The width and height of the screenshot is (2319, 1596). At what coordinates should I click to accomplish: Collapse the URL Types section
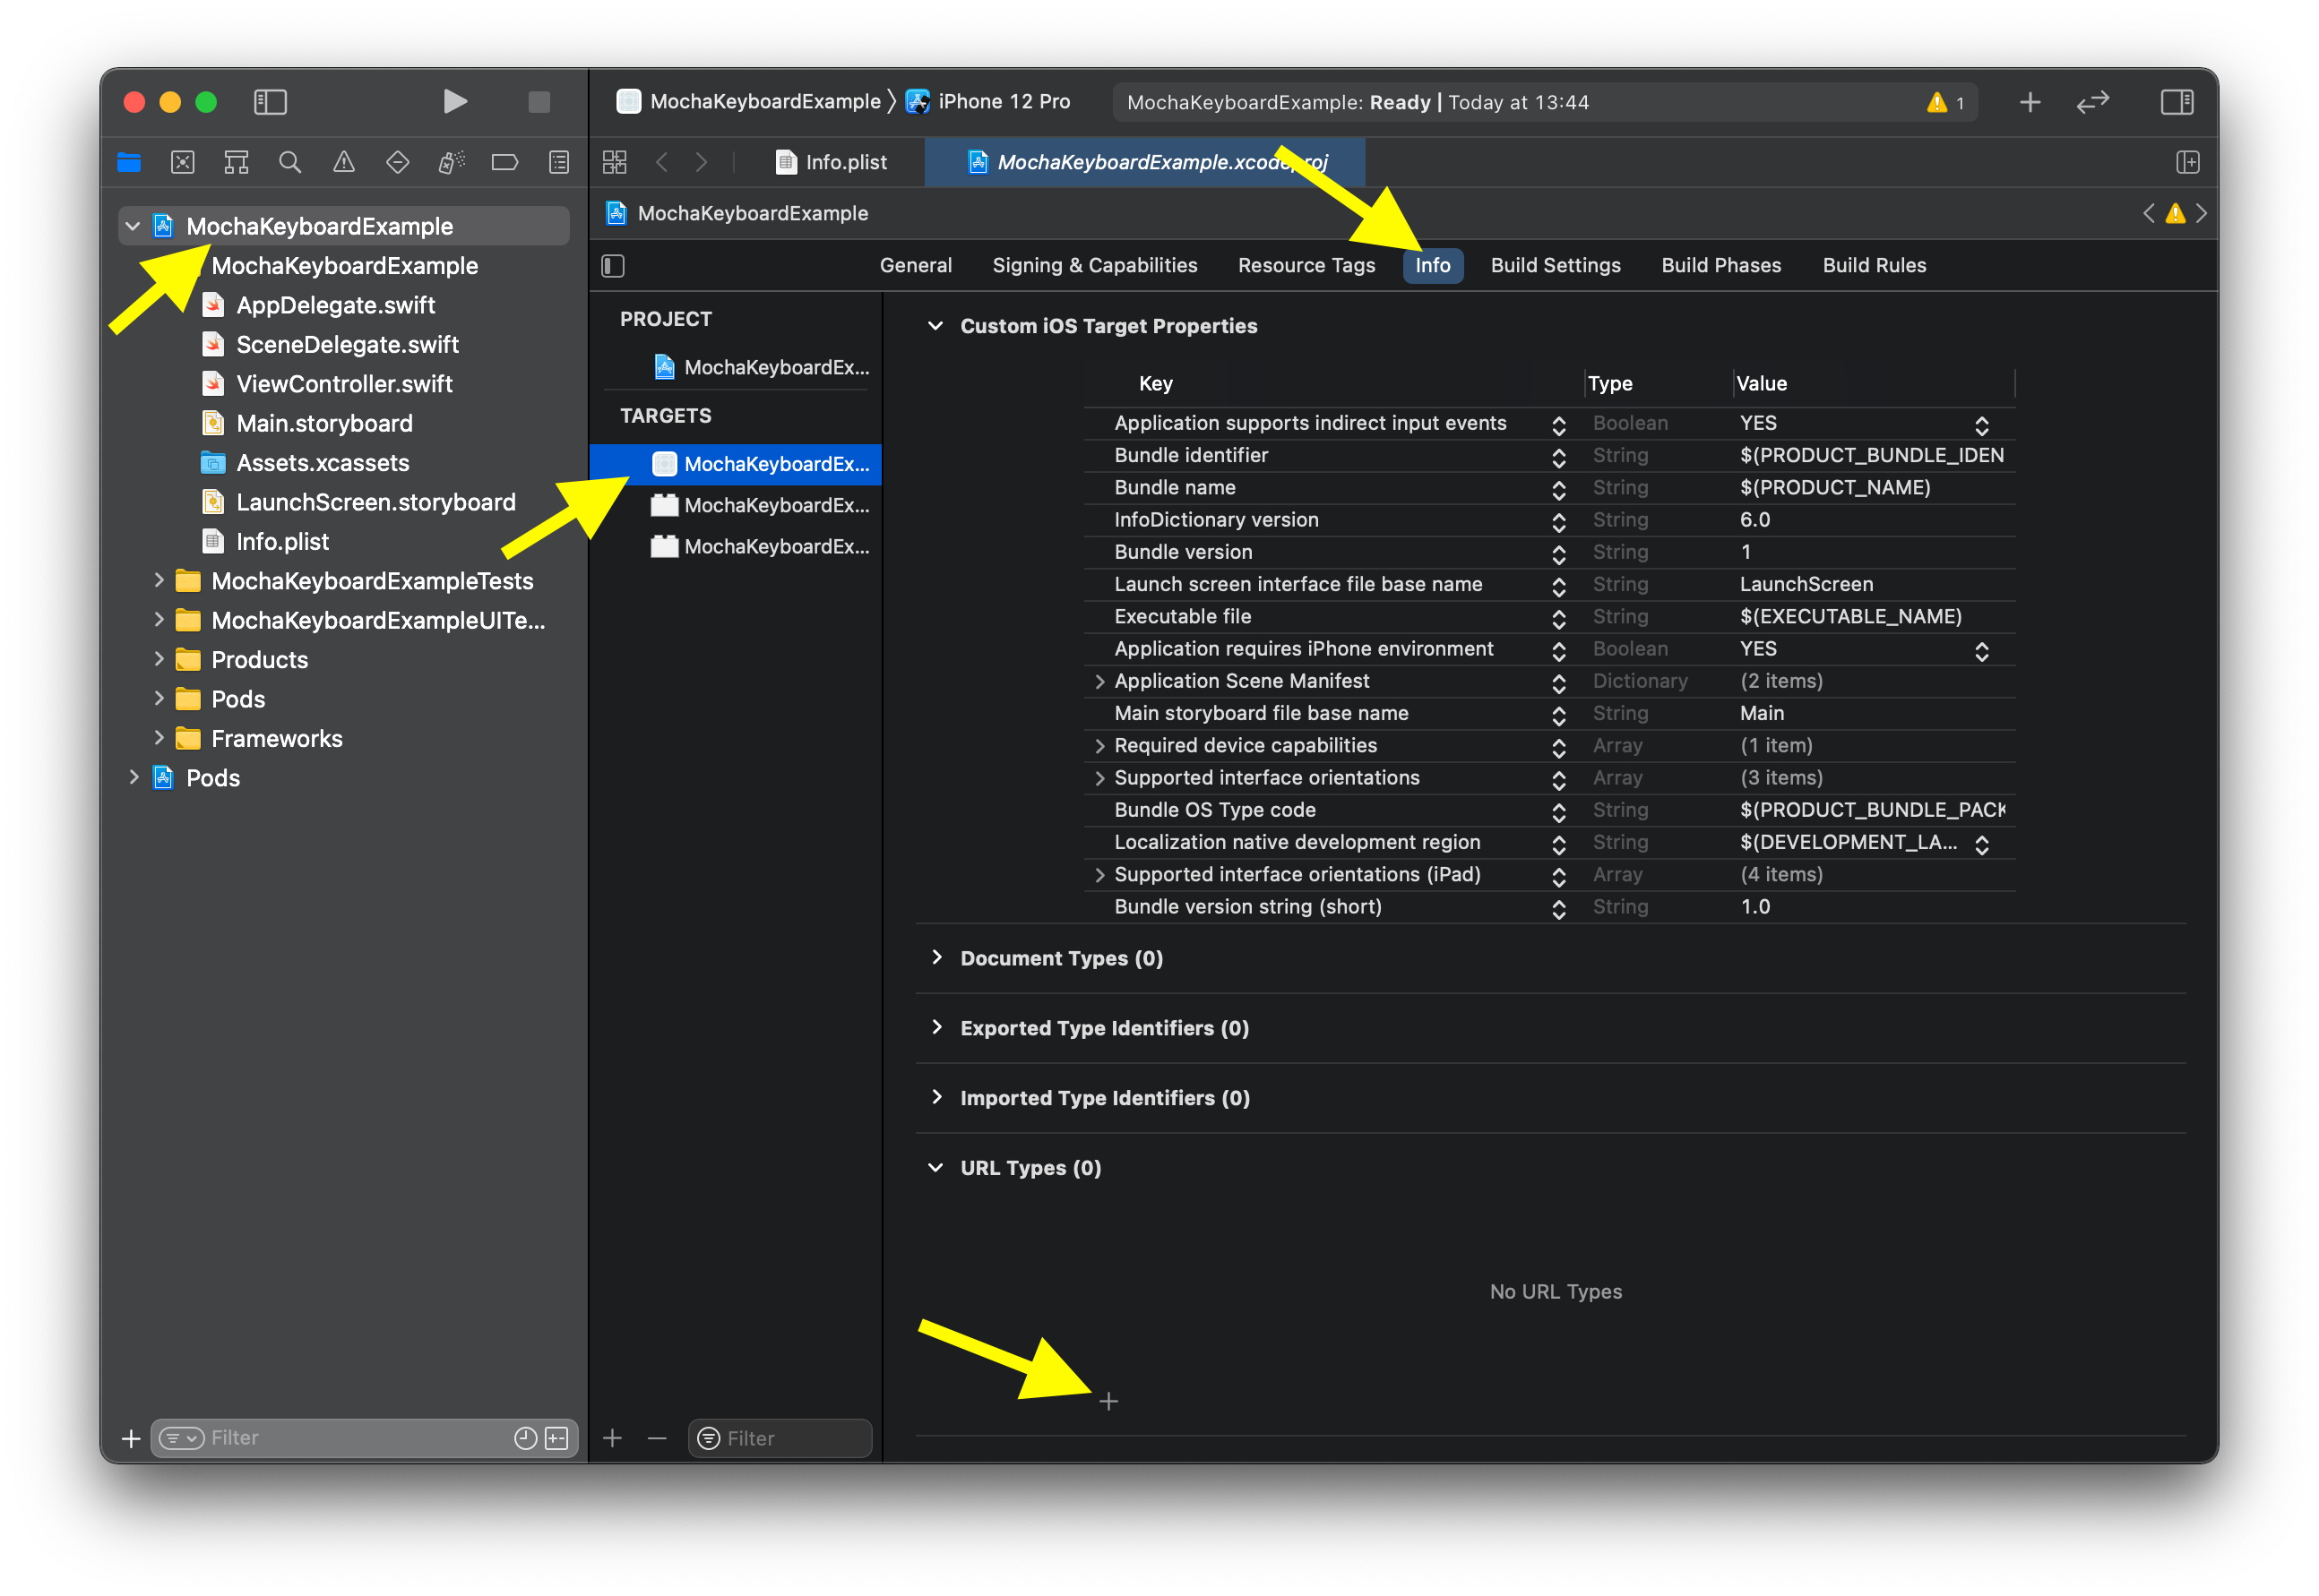(x=935, y=1168)
